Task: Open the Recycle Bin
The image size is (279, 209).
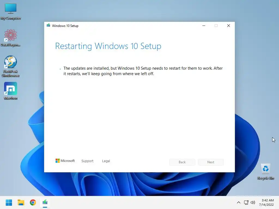Action: (266, 171)
